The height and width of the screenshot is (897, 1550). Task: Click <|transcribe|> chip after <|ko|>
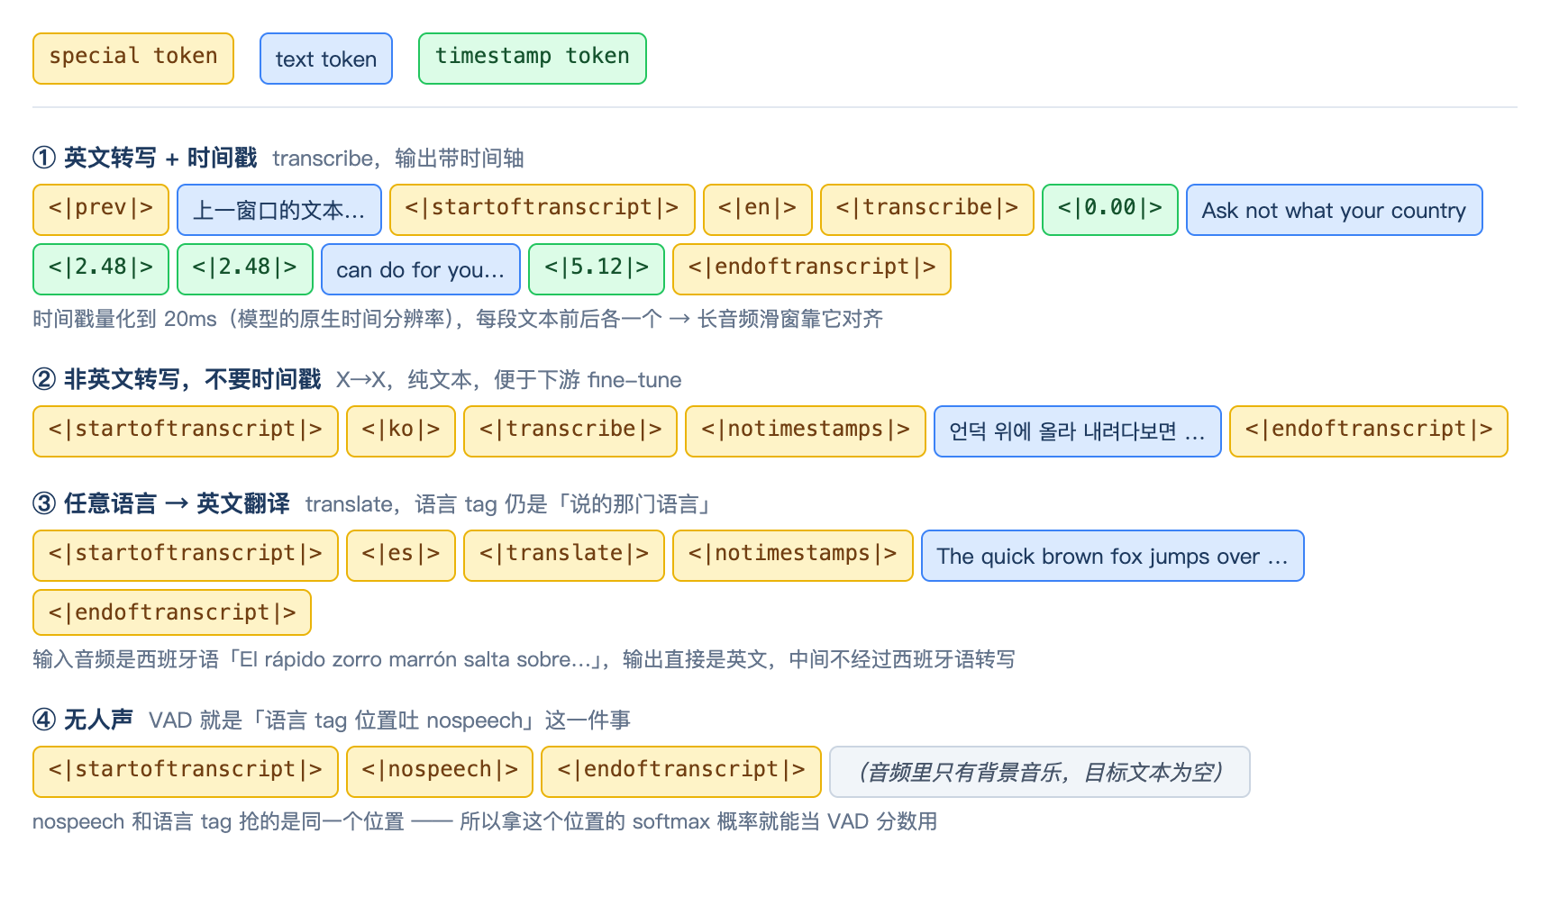570,431
